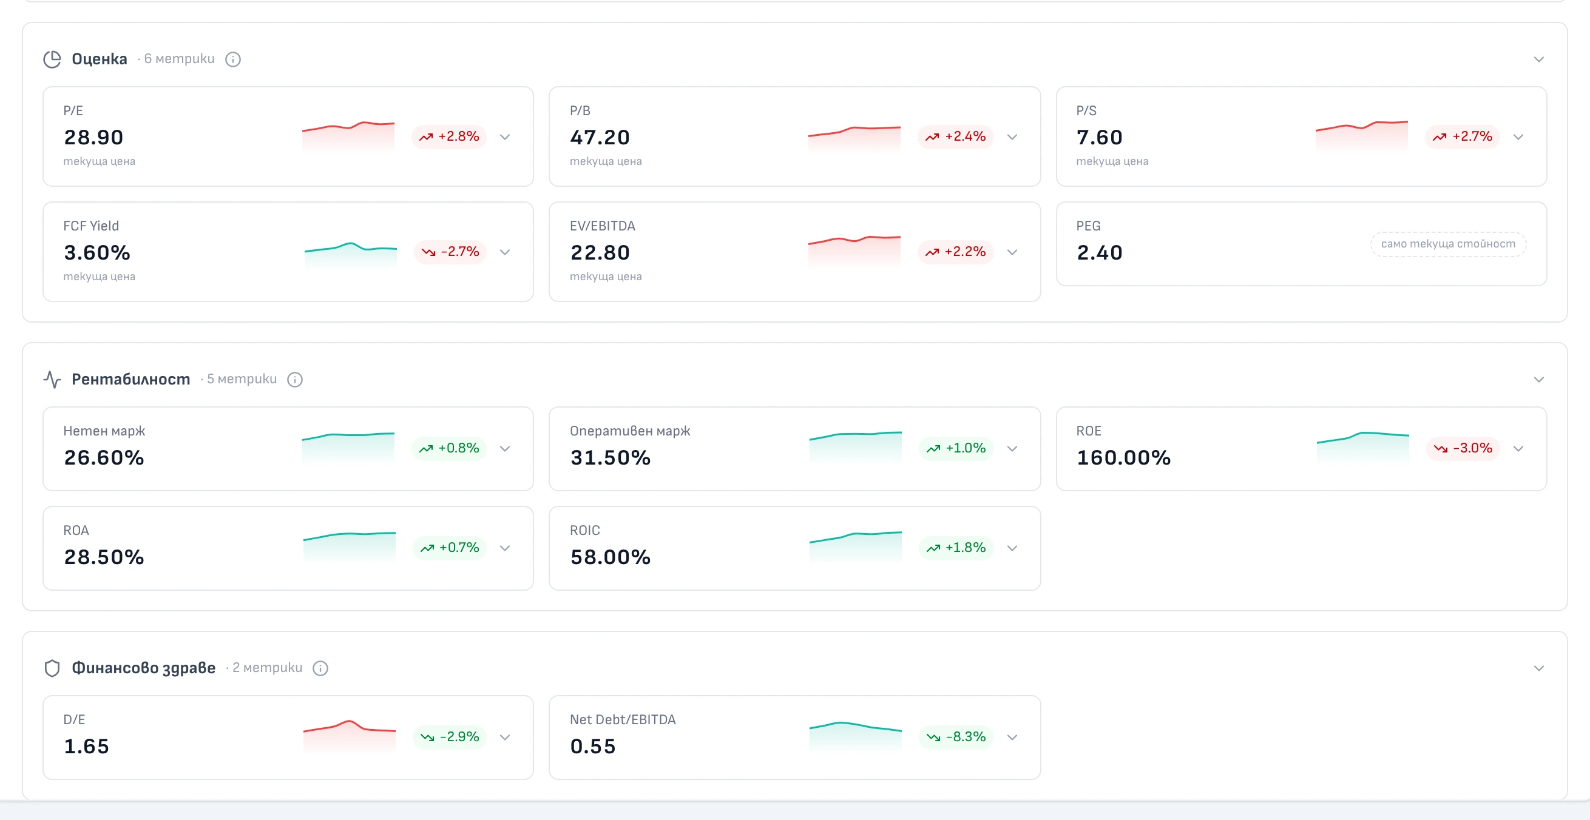Click the Нетен марж value 26.60%
The width and height of the screenshot is (1590, 820).
104,458
